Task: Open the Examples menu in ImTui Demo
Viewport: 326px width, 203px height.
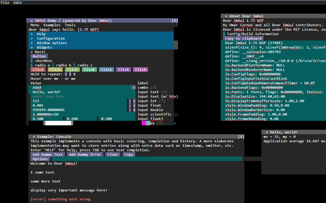Action: [52, 25]
